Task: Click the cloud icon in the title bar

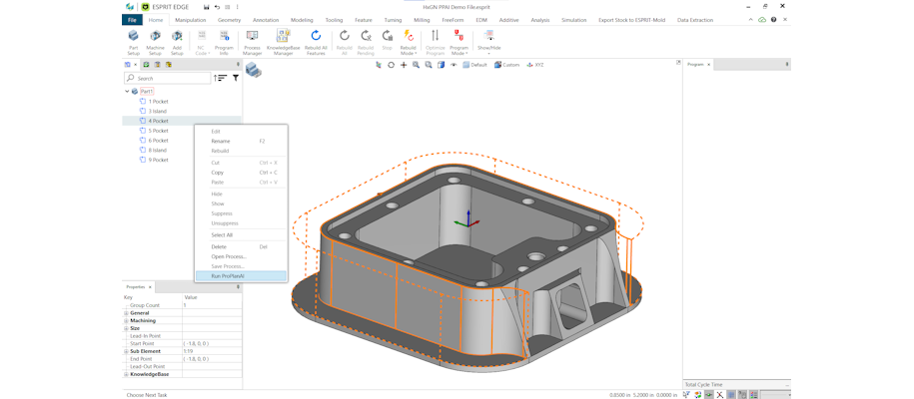Action: [x=762, y=20]
